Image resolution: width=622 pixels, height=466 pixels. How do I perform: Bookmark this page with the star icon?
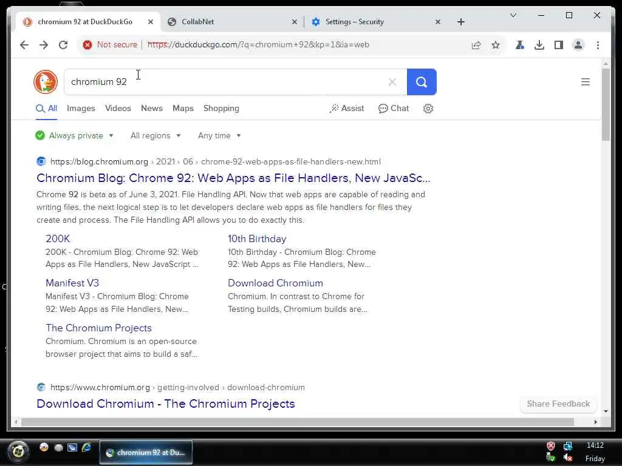pos(496,45)
